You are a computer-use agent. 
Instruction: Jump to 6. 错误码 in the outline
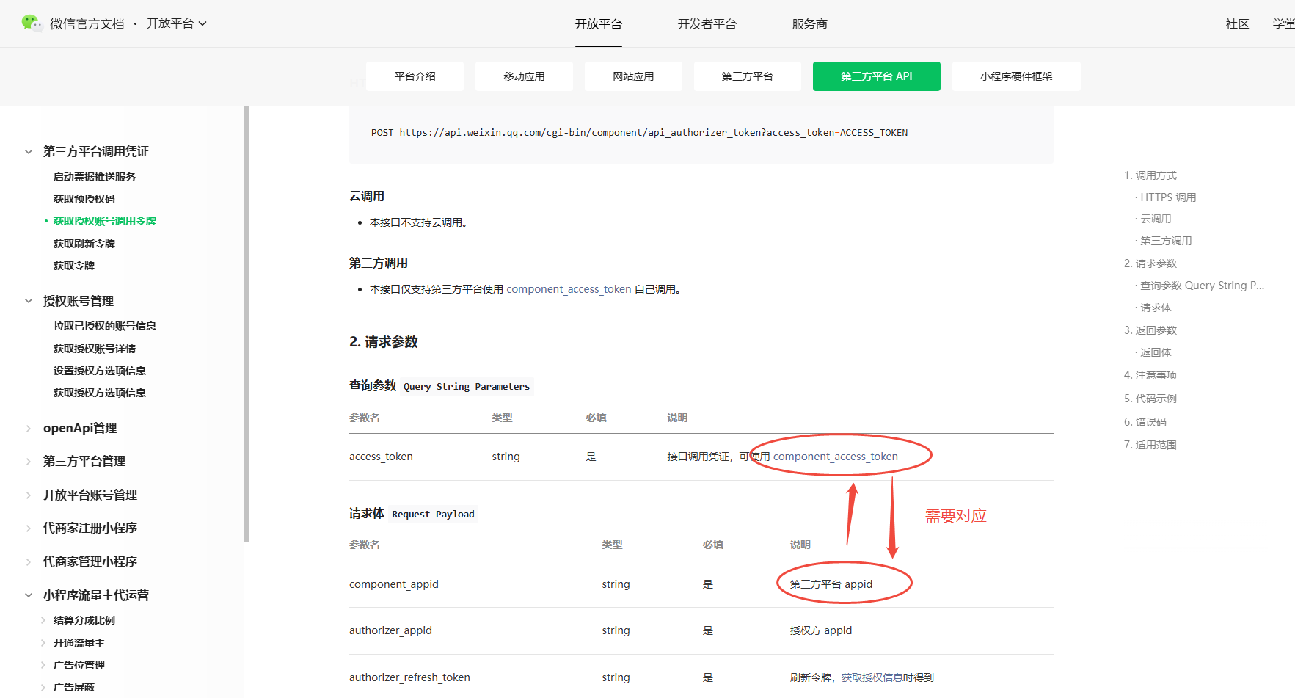click(x=1145, y=422)
